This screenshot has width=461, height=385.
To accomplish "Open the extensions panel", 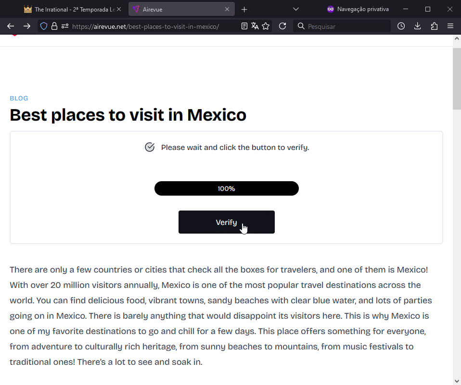I will click(x=434, y=26).
